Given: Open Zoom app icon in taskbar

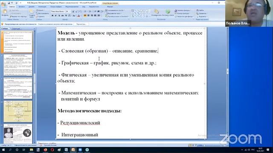Looking at the screenshot, I should pos(80,150).
